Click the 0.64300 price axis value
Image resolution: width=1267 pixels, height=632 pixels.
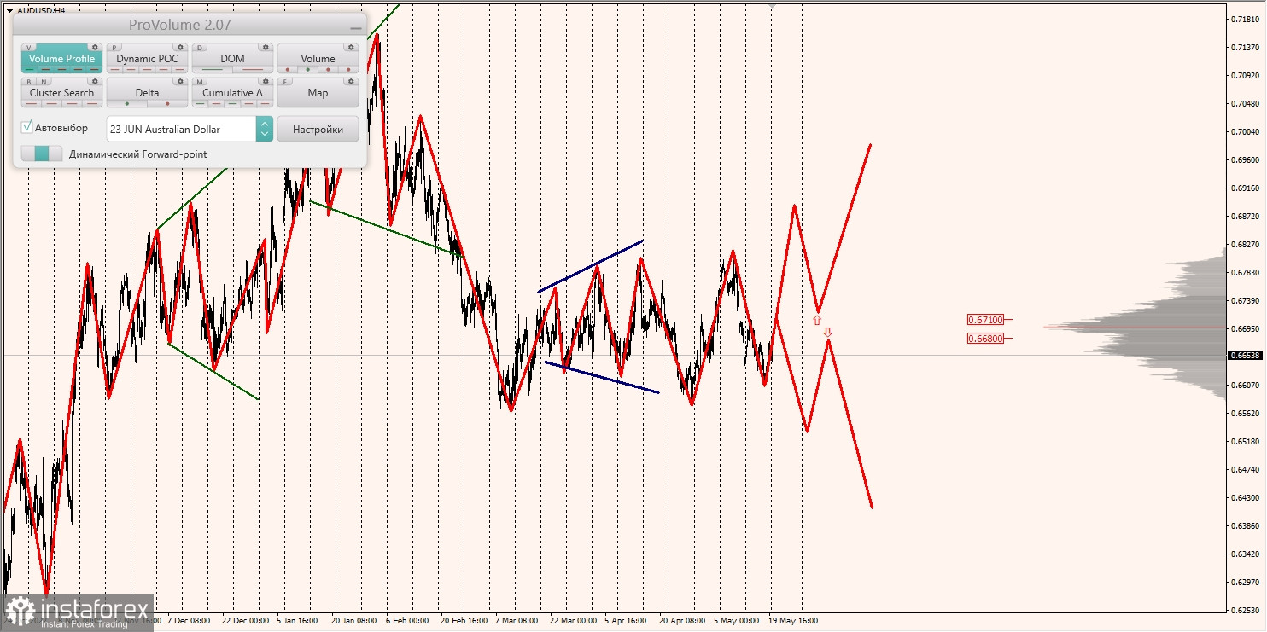[1246, 497]
